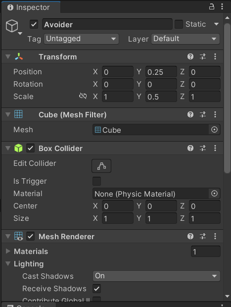Open Mesh Filter presets icon
231x307 pixels.
pos(203,114)
